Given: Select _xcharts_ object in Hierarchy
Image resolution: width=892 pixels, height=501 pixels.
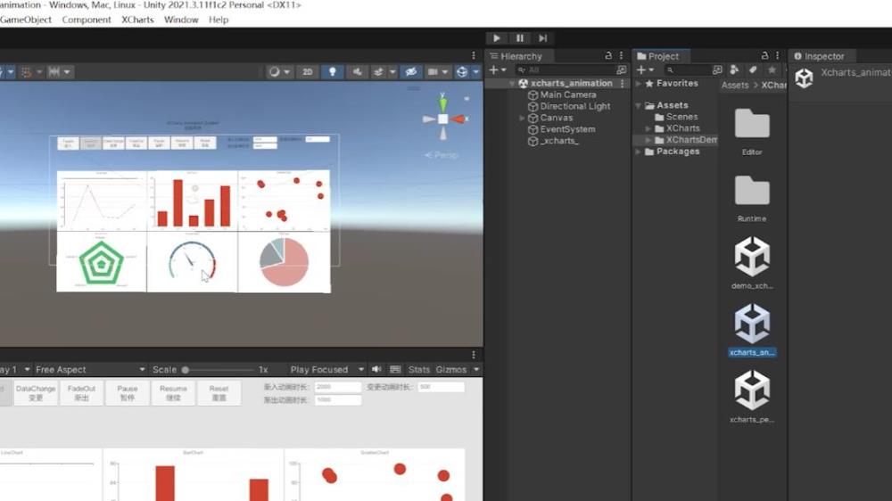Looking at the screenshot, I should click(x=559, y=141).
